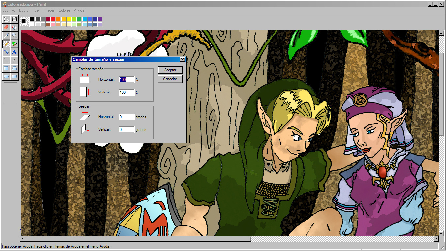This screenshot has height=251, width=446.
Task: Focus the resize Horizontal percent field
Action: (x=127, y=80)
